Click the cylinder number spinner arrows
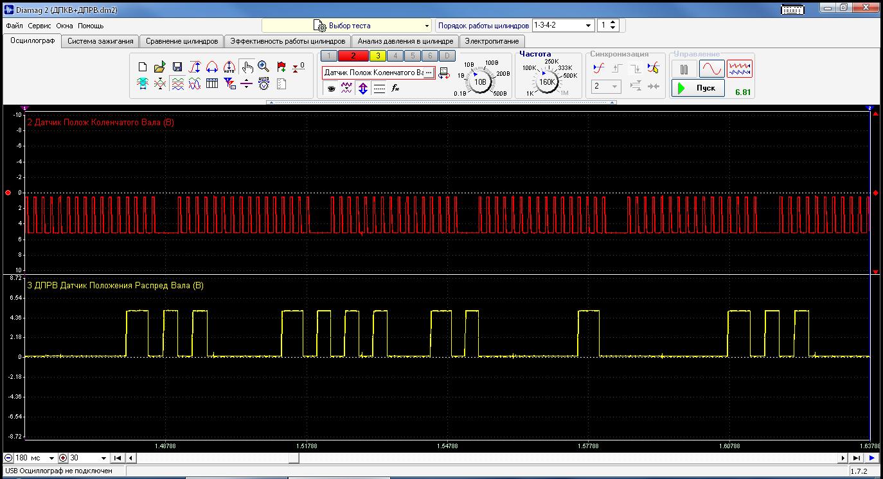The height and width of the screenshot is (479, 883). tap(612, 26)
